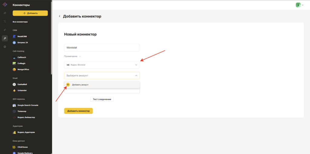Image resolution: width=310 pixels, height=154 pixels.
Task: Click the app logo in the top-left corner
Action: pyautogui.click(x=5, y=4)
